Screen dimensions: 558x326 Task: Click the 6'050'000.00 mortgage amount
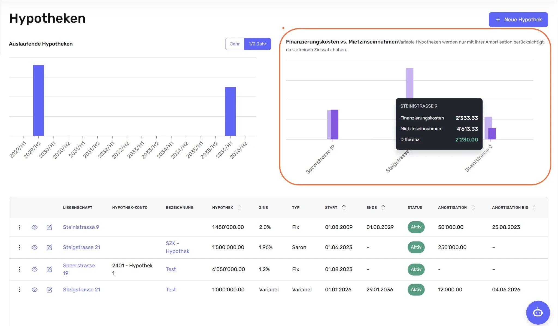228,269
